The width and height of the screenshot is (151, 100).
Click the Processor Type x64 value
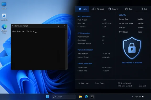click(104, 37)
